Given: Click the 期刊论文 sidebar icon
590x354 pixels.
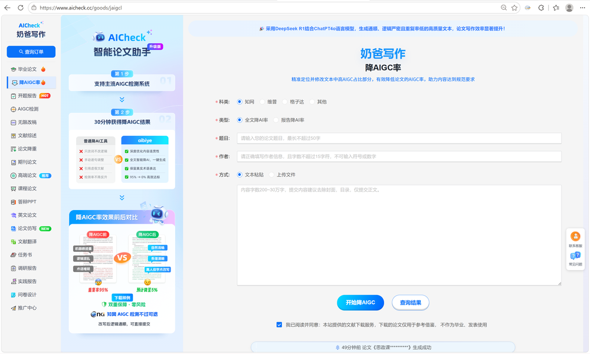Looking at the screenshot, I should pyautogui.click(x=13, y=162).
